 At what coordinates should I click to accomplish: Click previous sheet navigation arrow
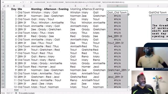point(4,90)
